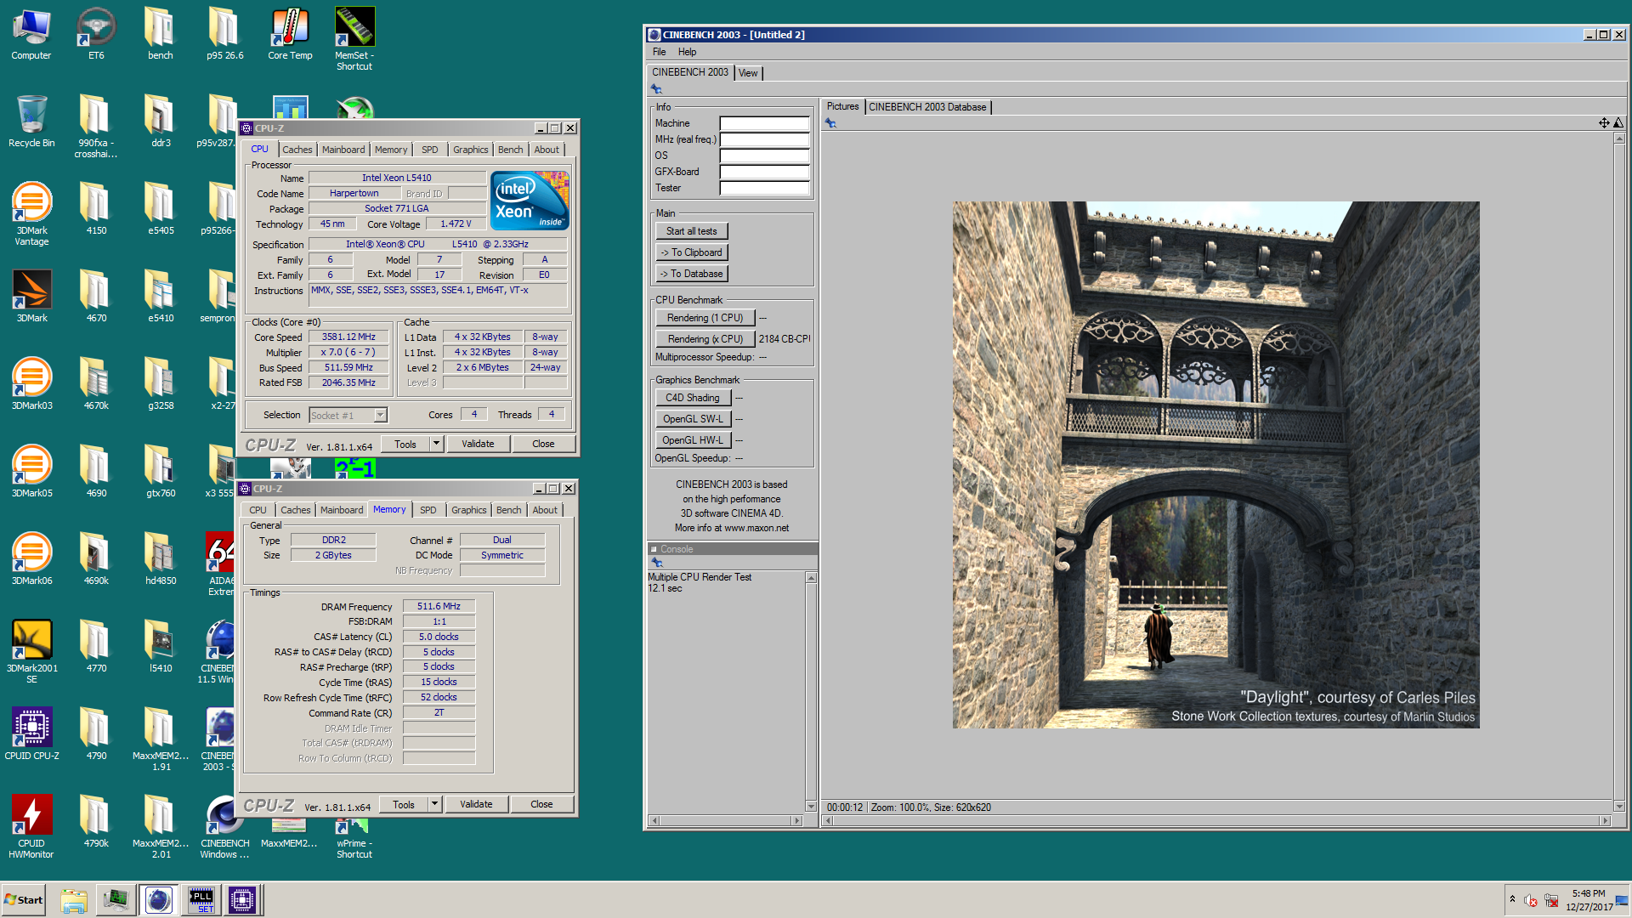Click the picture pan tool icon
The height and width of the screenshot is (918, 1632).
point(1604,122)
